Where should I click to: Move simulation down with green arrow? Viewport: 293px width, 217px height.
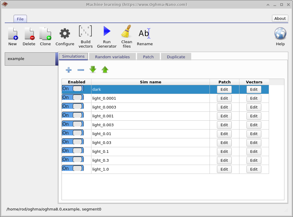(93, 70)
